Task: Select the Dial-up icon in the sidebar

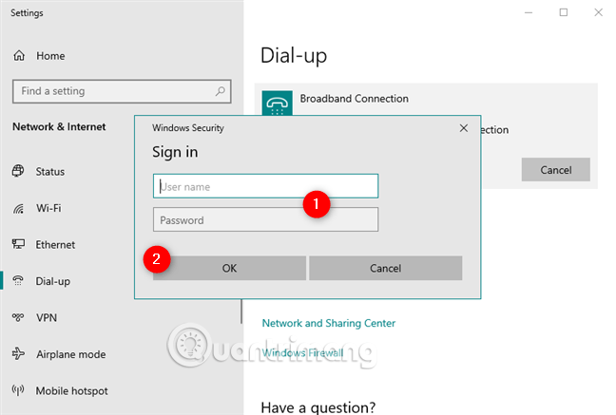Action: coord(18,281)
